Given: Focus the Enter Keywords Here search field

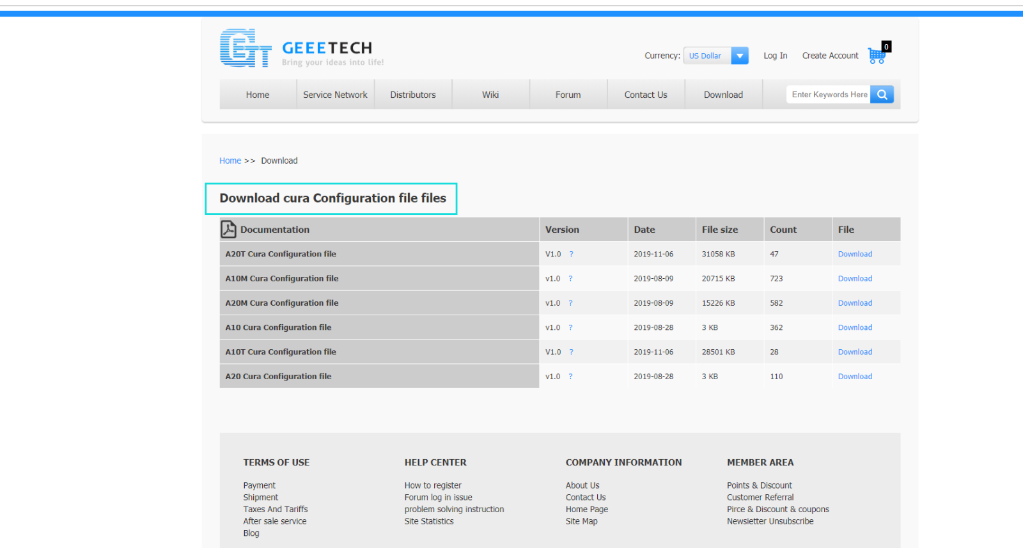Looking at the screenshot, I should [x=829, y=95].
